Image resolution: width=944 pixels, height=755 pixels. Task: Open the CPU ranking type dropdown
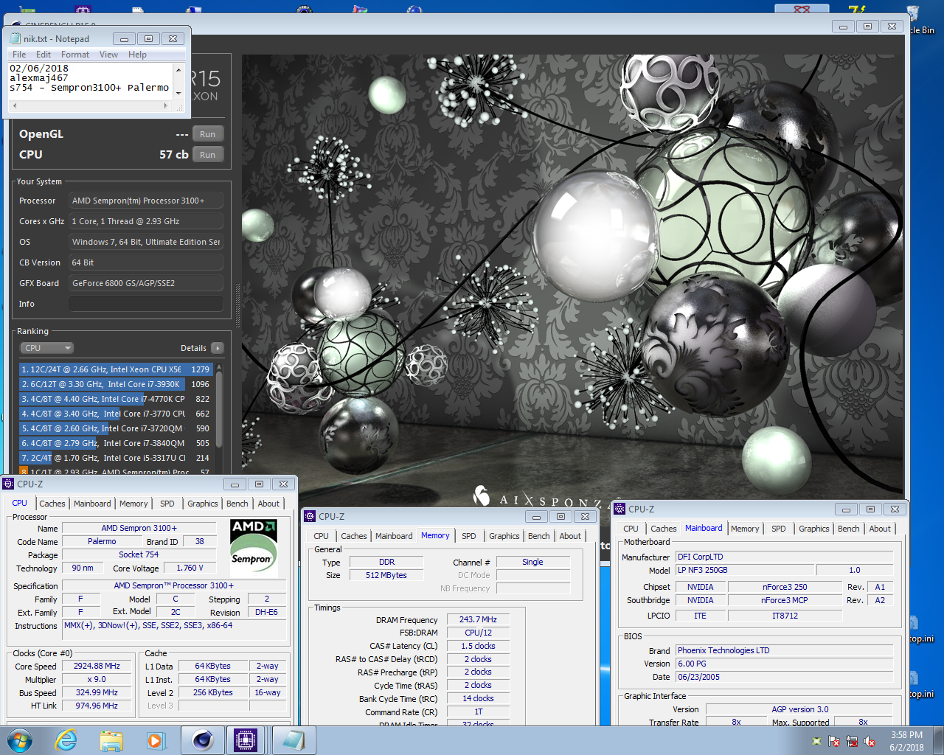point(46,348)
